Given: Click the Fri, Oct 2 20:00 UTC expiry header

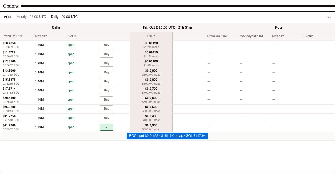Looking at the screenshot, I should 167,27.
